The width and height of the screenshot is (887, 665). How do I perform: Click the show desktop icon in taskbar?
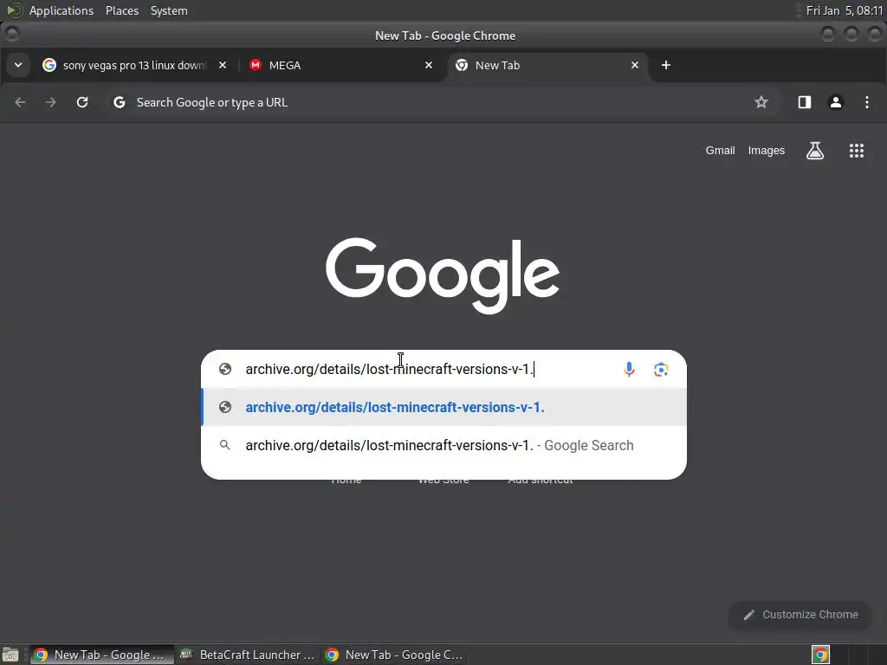[10, 655]
